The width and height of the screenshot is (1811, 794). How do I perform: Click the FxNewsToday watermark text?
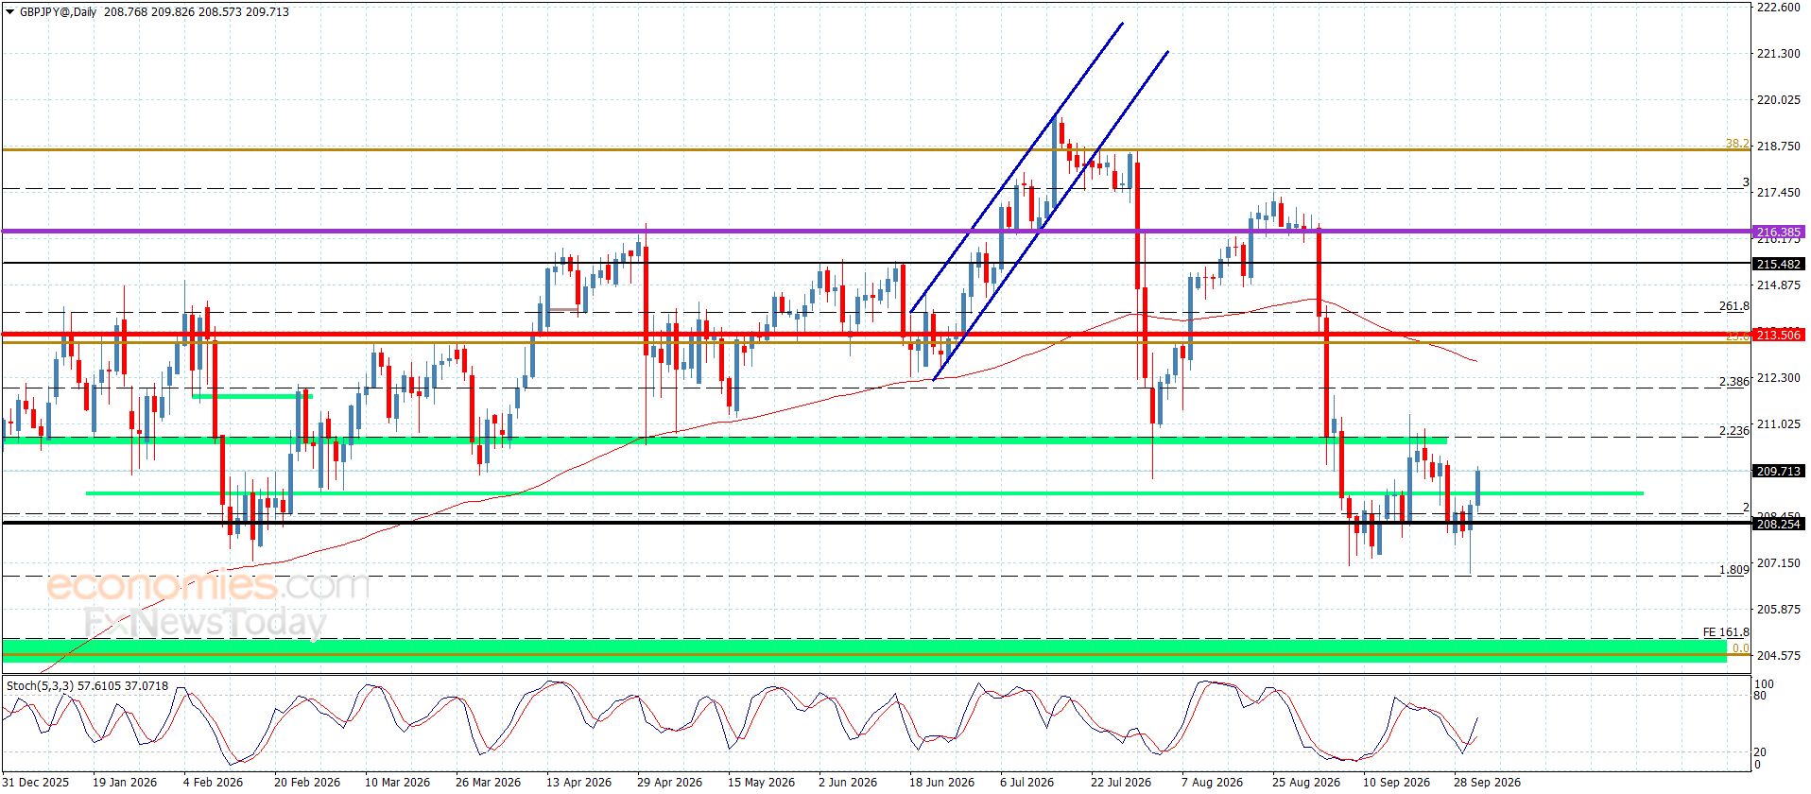coord(204,623)
